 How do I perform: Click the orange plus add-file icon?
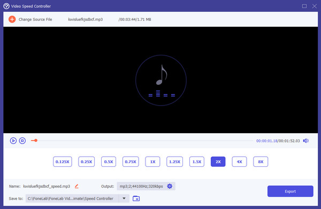[12, 19]
